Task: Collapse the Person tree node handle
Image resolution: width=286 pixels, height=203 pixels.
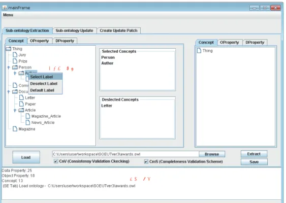Action: [9, 67]
